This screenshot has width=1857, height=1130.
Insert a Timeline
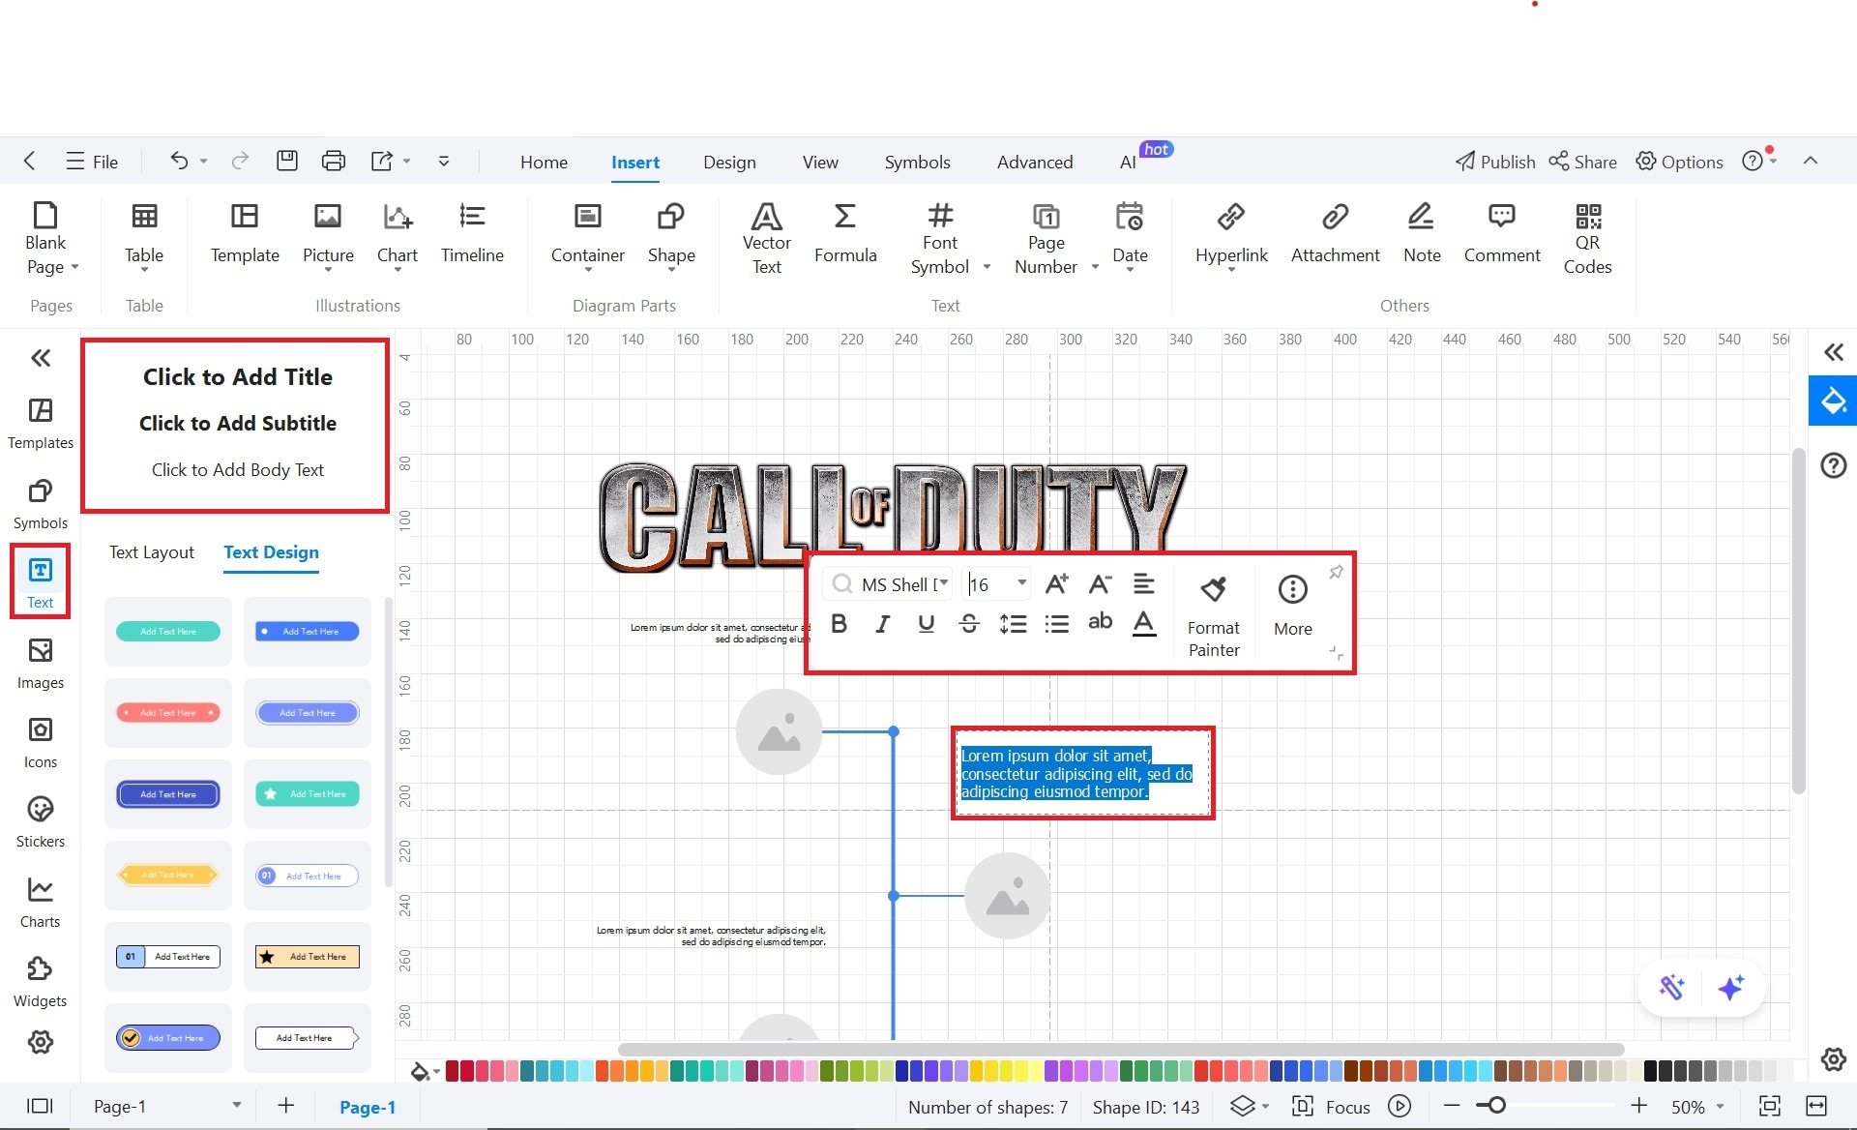(472, 233)
